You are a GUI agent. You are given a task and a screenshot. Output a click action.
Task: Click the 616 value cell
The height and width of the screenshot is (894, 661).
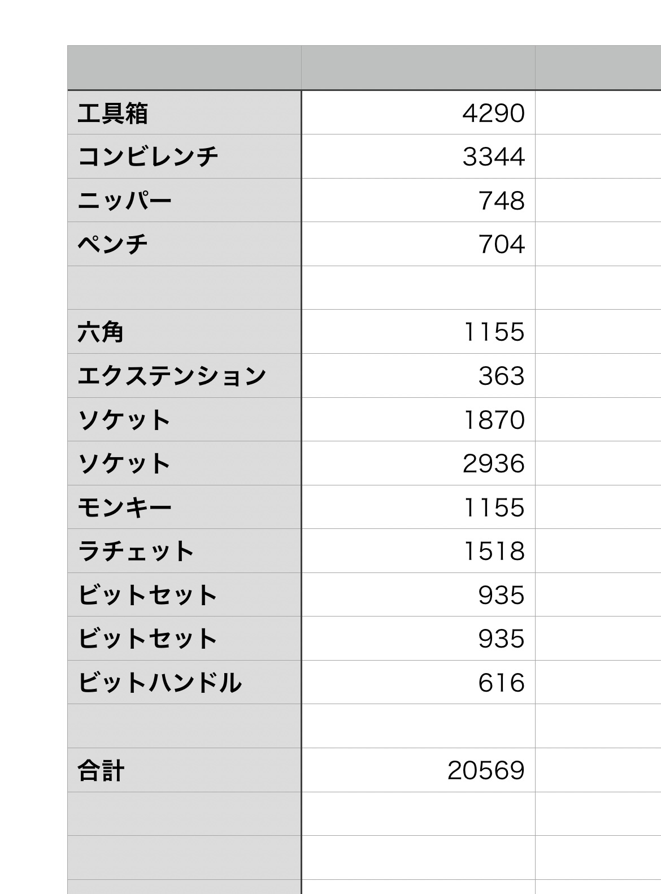(418, 683)
